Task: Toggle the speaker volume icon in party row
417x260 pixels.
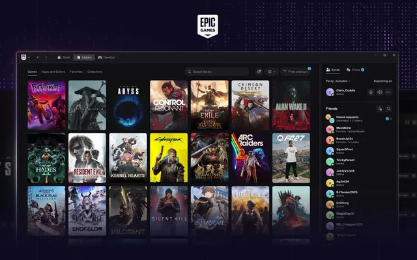Action: click(379, 92)
